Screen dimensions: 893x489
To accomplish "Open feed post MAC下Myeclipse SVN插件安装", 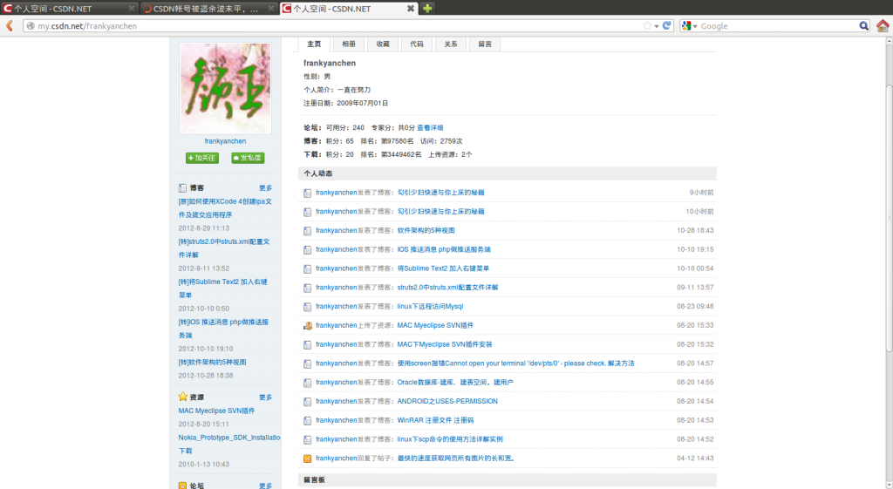I will click(445, 344).
